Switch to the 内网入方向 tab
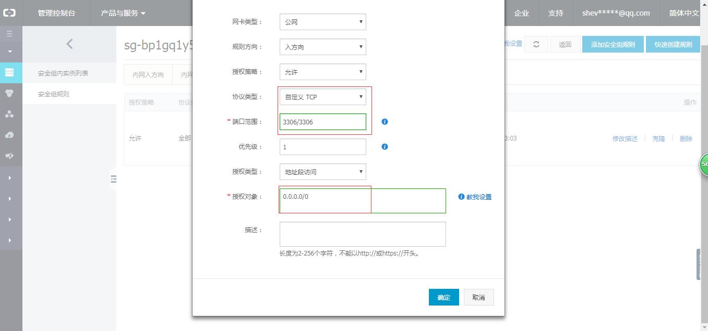This screenshot has height=331, width=708. (148, 75)
